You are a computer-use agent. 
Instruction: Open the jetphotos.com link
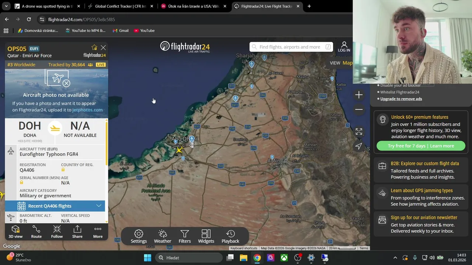pos(87,110)
